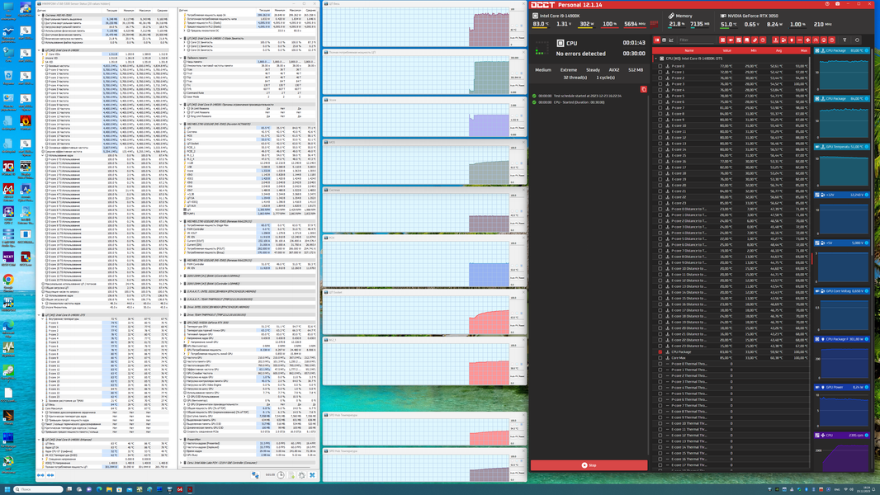Screen dimensions: 880x495
Task: Switch OCCT monitoring to table and graph view
Action: (x=656, y=40)
